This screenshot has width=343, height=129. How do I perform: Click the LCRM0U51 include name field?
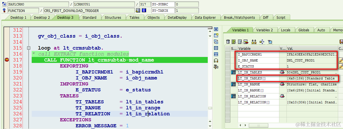click(104, 5)
